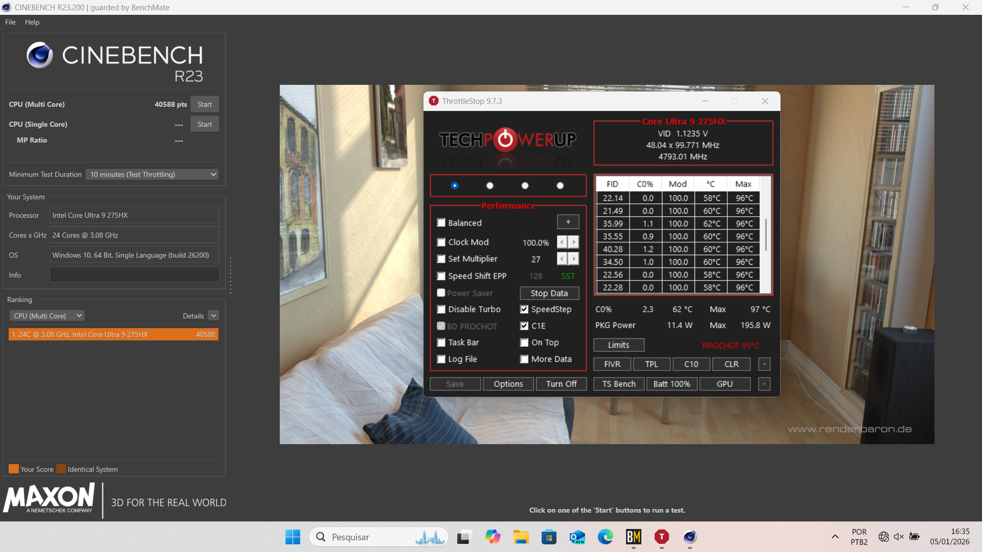Screen dimensions: 982x552
Task: Click the TS Bench button
Action: [x=618, y=384]
